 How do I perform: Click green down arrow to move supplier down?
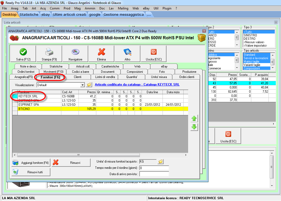click(194, 127)
